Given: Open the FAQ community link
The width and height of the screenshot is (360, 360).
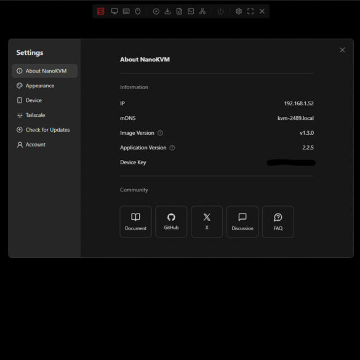Looking at the screenshot, I should coord(278,222).
